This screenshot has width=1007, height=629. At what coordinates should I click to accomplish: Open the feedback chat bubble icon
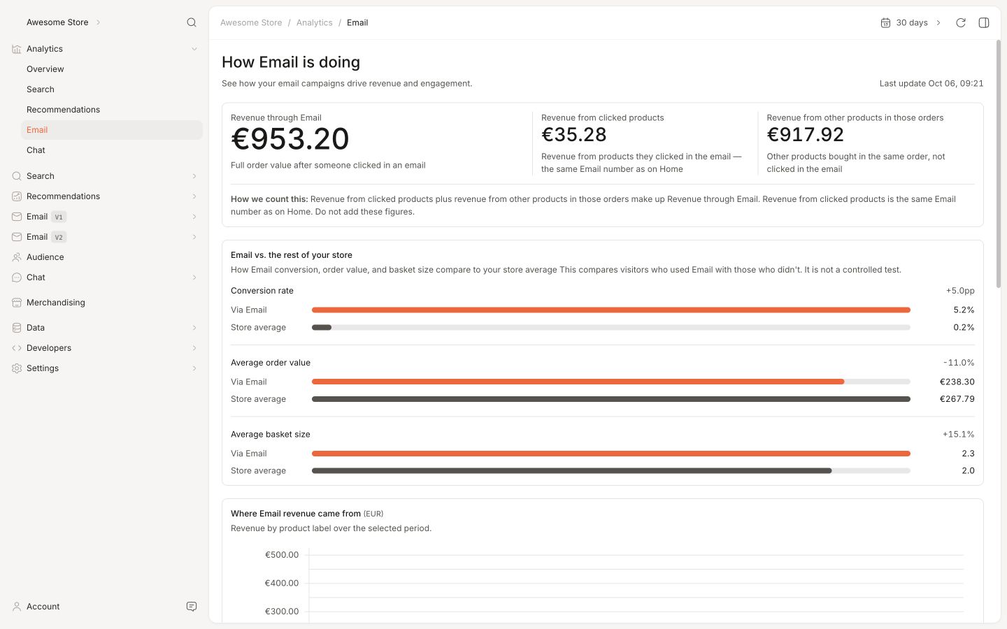(x=192, y=607)
